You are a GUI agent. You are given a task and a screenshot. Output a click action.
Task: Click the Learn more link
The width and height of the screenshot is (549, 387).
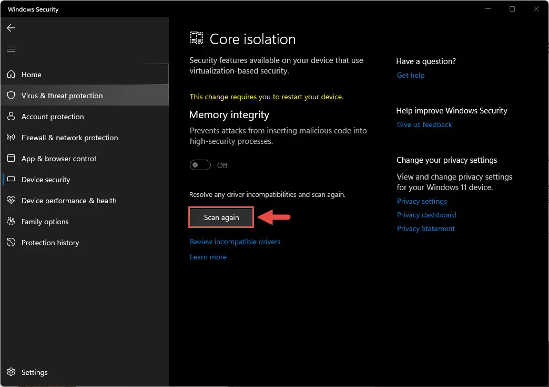click(208, 257)
